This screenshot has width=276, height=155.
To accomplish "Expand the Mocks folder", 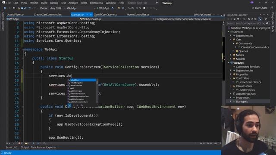I will [x=231, y=55].
